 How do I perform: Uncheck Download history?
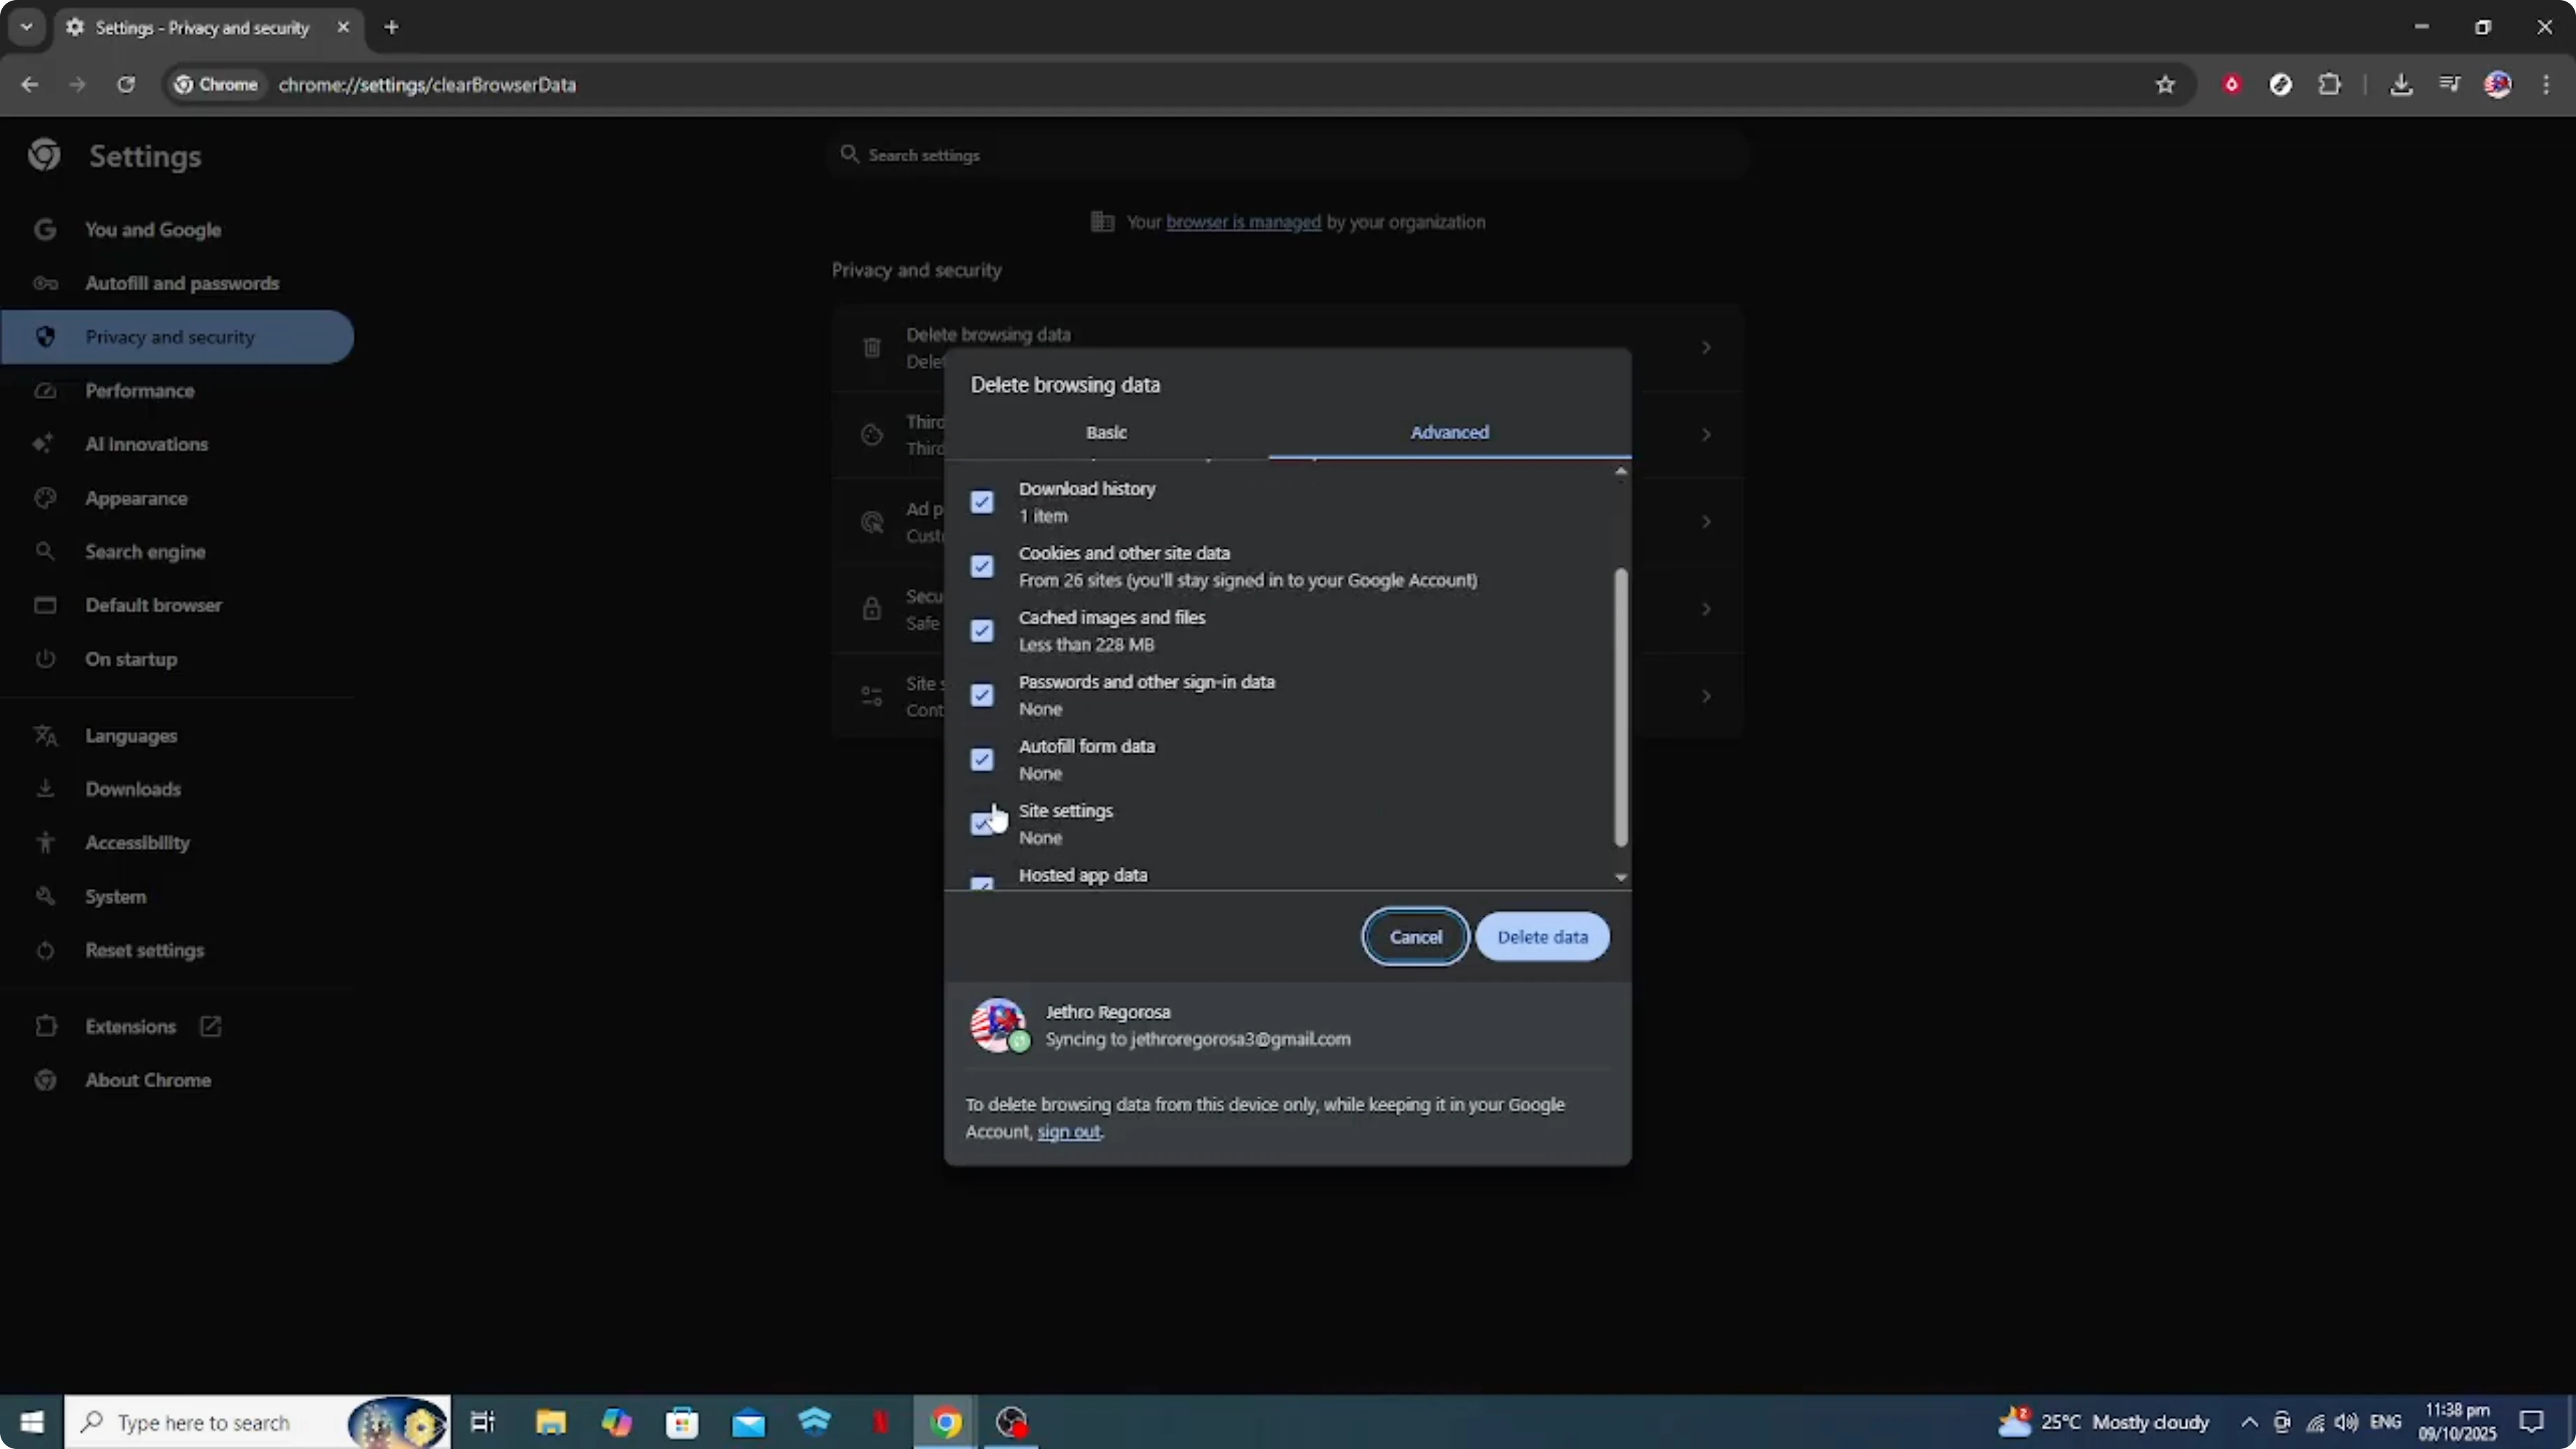click(982, 501)
